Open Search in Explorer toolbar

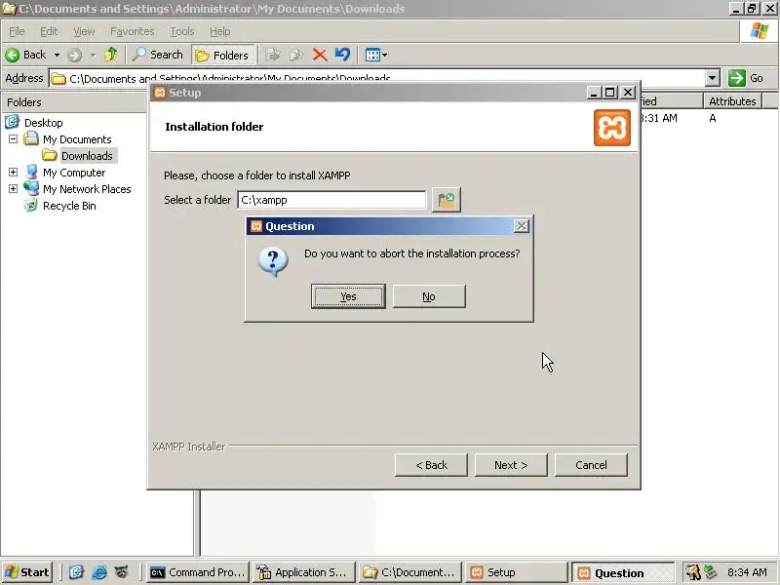click(x=158, y=55)
